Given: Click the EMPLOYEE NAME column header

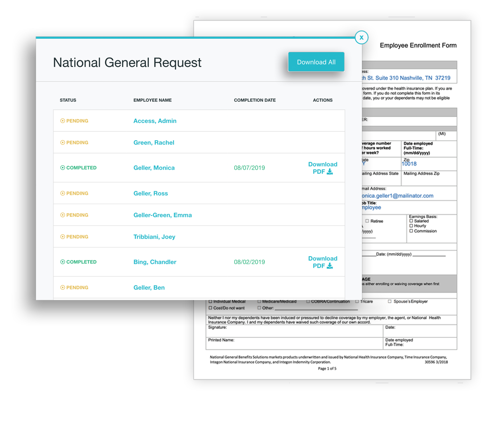Looking at the screenshot, I should pyautogui.click(x=152, y=100).
